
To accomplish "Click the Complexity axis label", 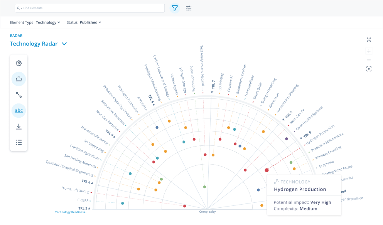I will pyautogui.click(x=208, y=212).
